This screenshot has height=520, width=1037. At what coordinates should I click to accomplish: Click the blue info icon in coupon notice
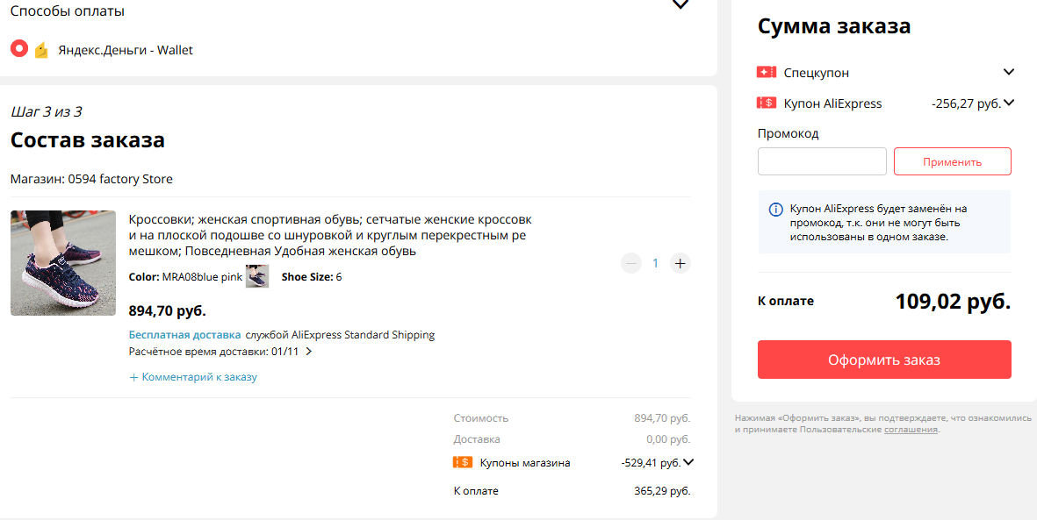(x=775, y=210)
